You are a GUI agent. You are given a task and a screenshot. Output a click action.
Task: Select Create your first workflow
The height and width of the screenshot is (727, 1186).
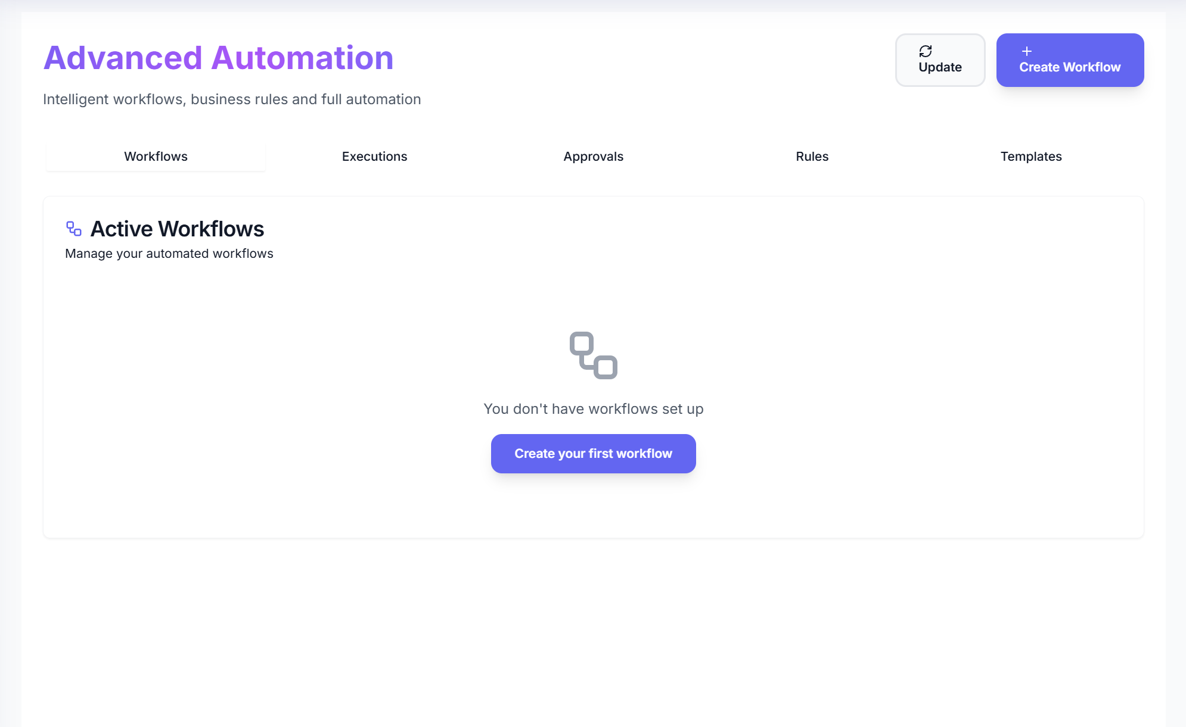[593, 453]
